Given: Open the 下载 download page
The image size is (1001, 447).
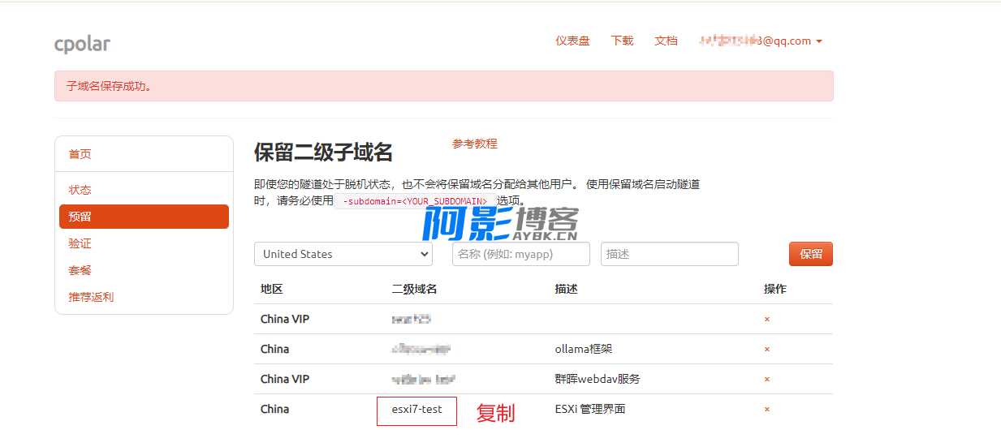Looking at the screenshot, I should pyautogui.click(x=622, y=41).
